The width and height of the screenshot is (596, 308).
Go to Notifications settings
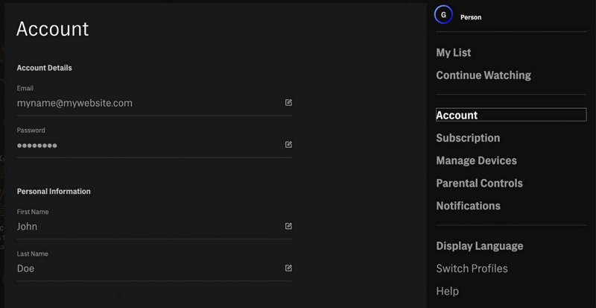[x=468, y=206]
